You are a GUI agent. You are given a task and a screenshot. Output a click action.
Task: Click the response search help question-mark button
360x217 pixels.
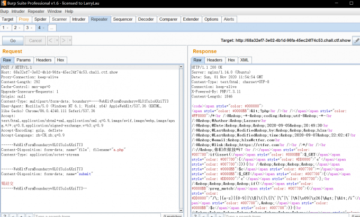click(195, 215)
